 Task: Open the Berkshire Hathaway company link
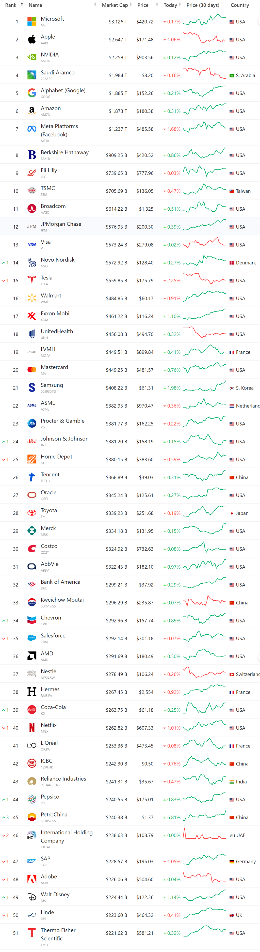(65, 153)
